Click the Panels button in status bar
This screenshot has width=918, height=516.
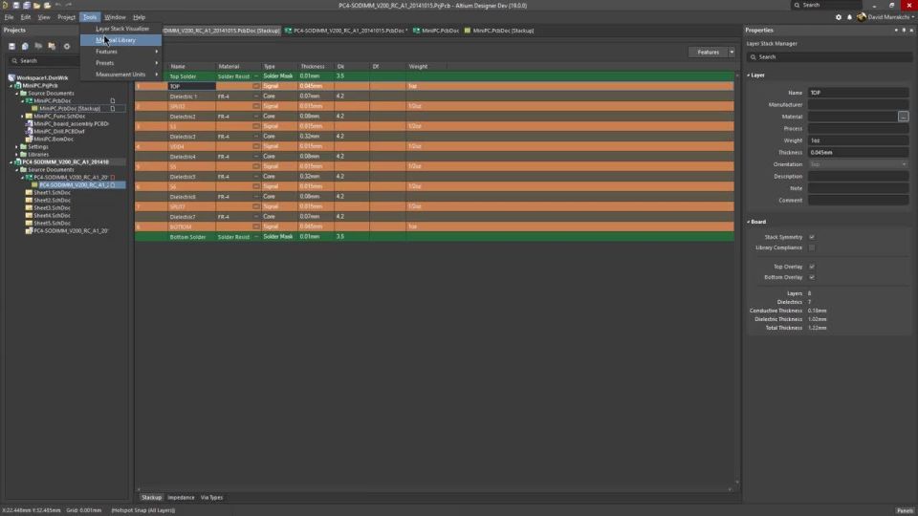[x=906, y=510]
